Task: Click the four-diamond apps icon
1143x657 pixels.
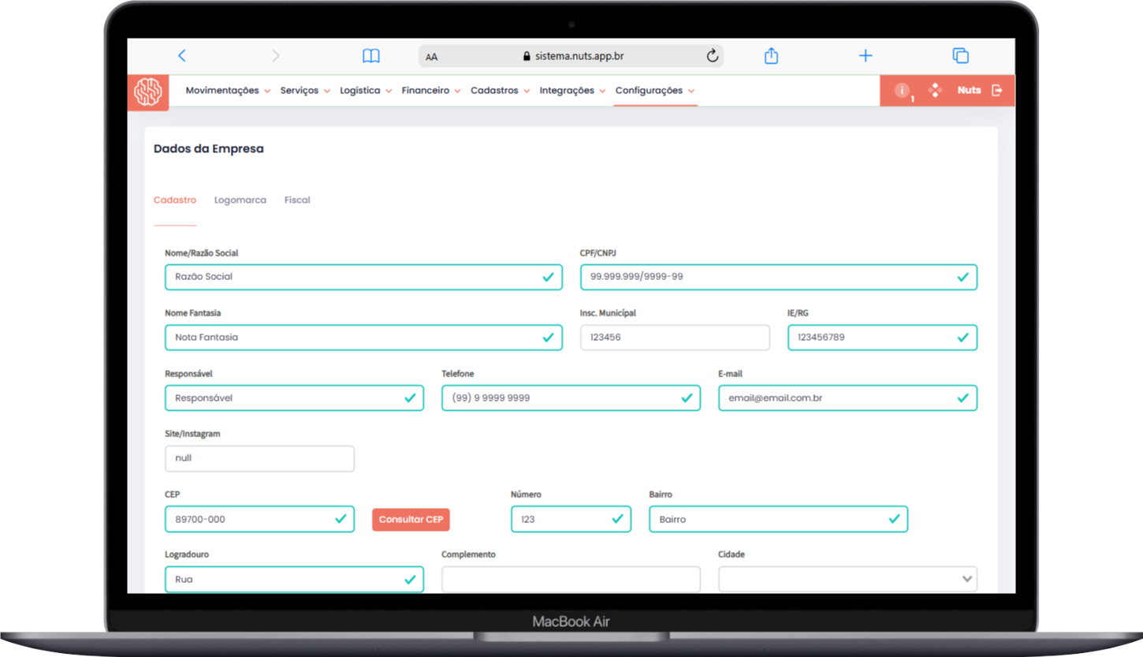Action: (935, 91)
